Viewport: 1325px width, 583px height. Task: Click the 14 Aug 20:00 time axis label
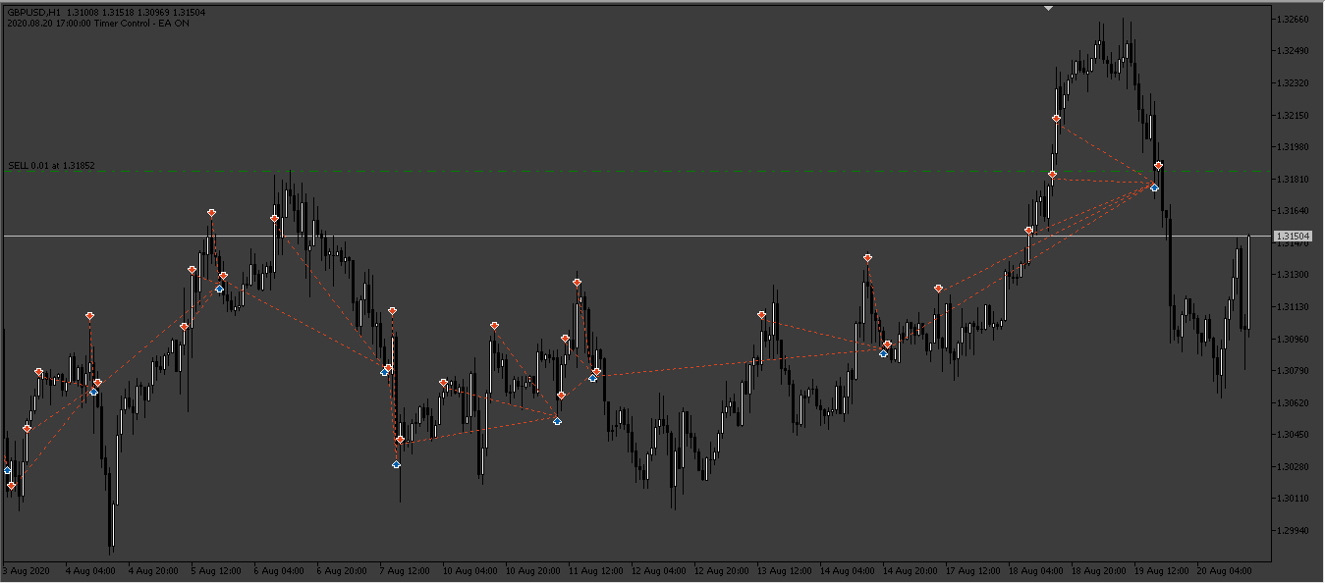click(x=910, y=570)
